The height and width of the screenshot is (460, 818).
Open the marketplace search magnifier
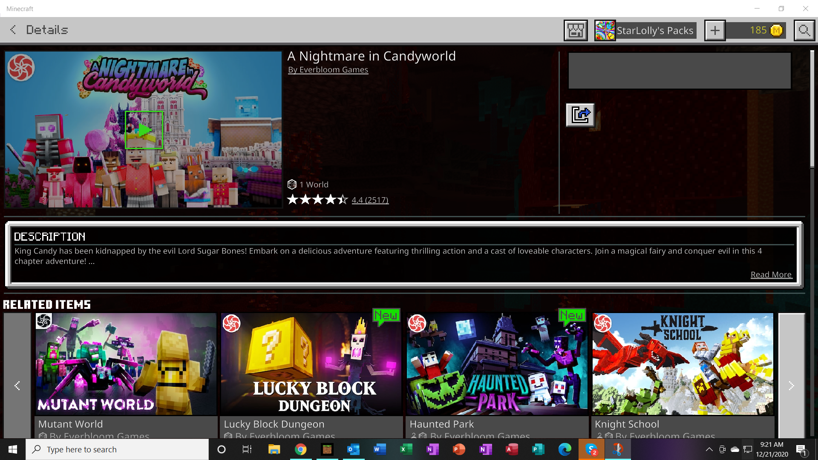coord(804,30)
